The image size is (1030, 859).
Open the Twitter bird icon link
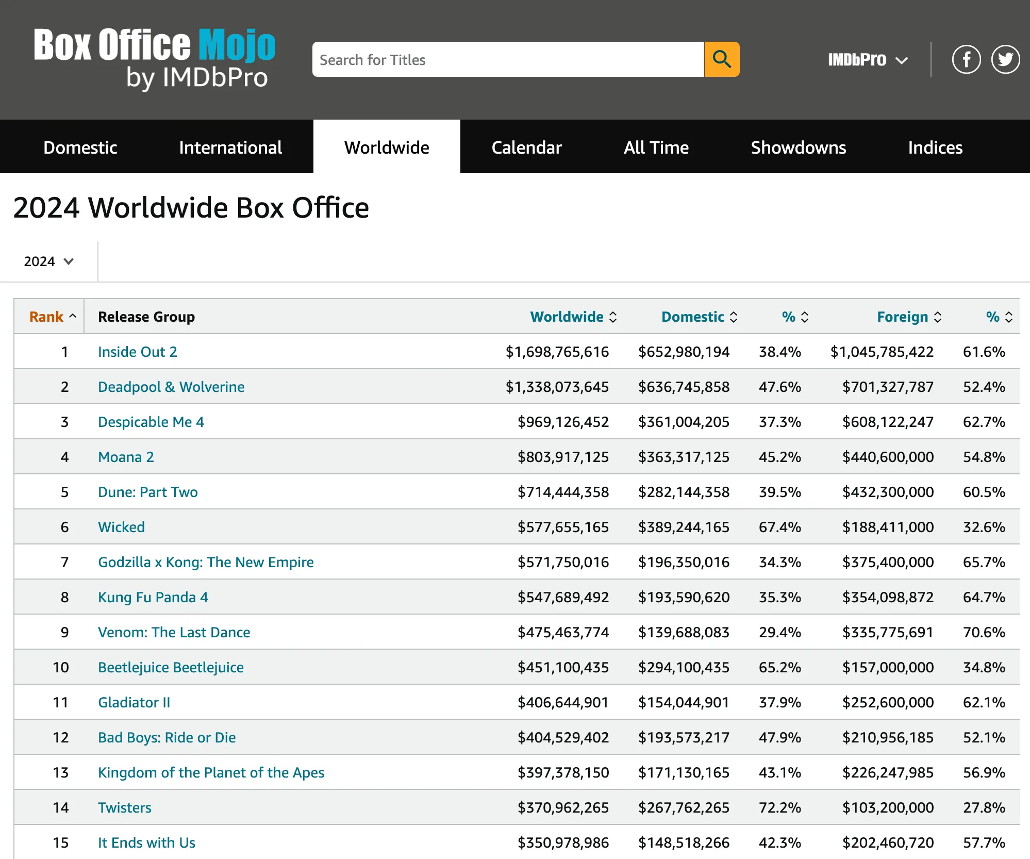click(1005, 59)
